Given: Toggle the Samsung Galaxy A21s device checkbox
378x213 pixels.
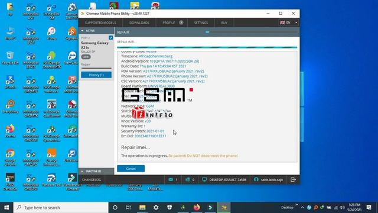Looking at the screenshot, I should click(110, 37).
